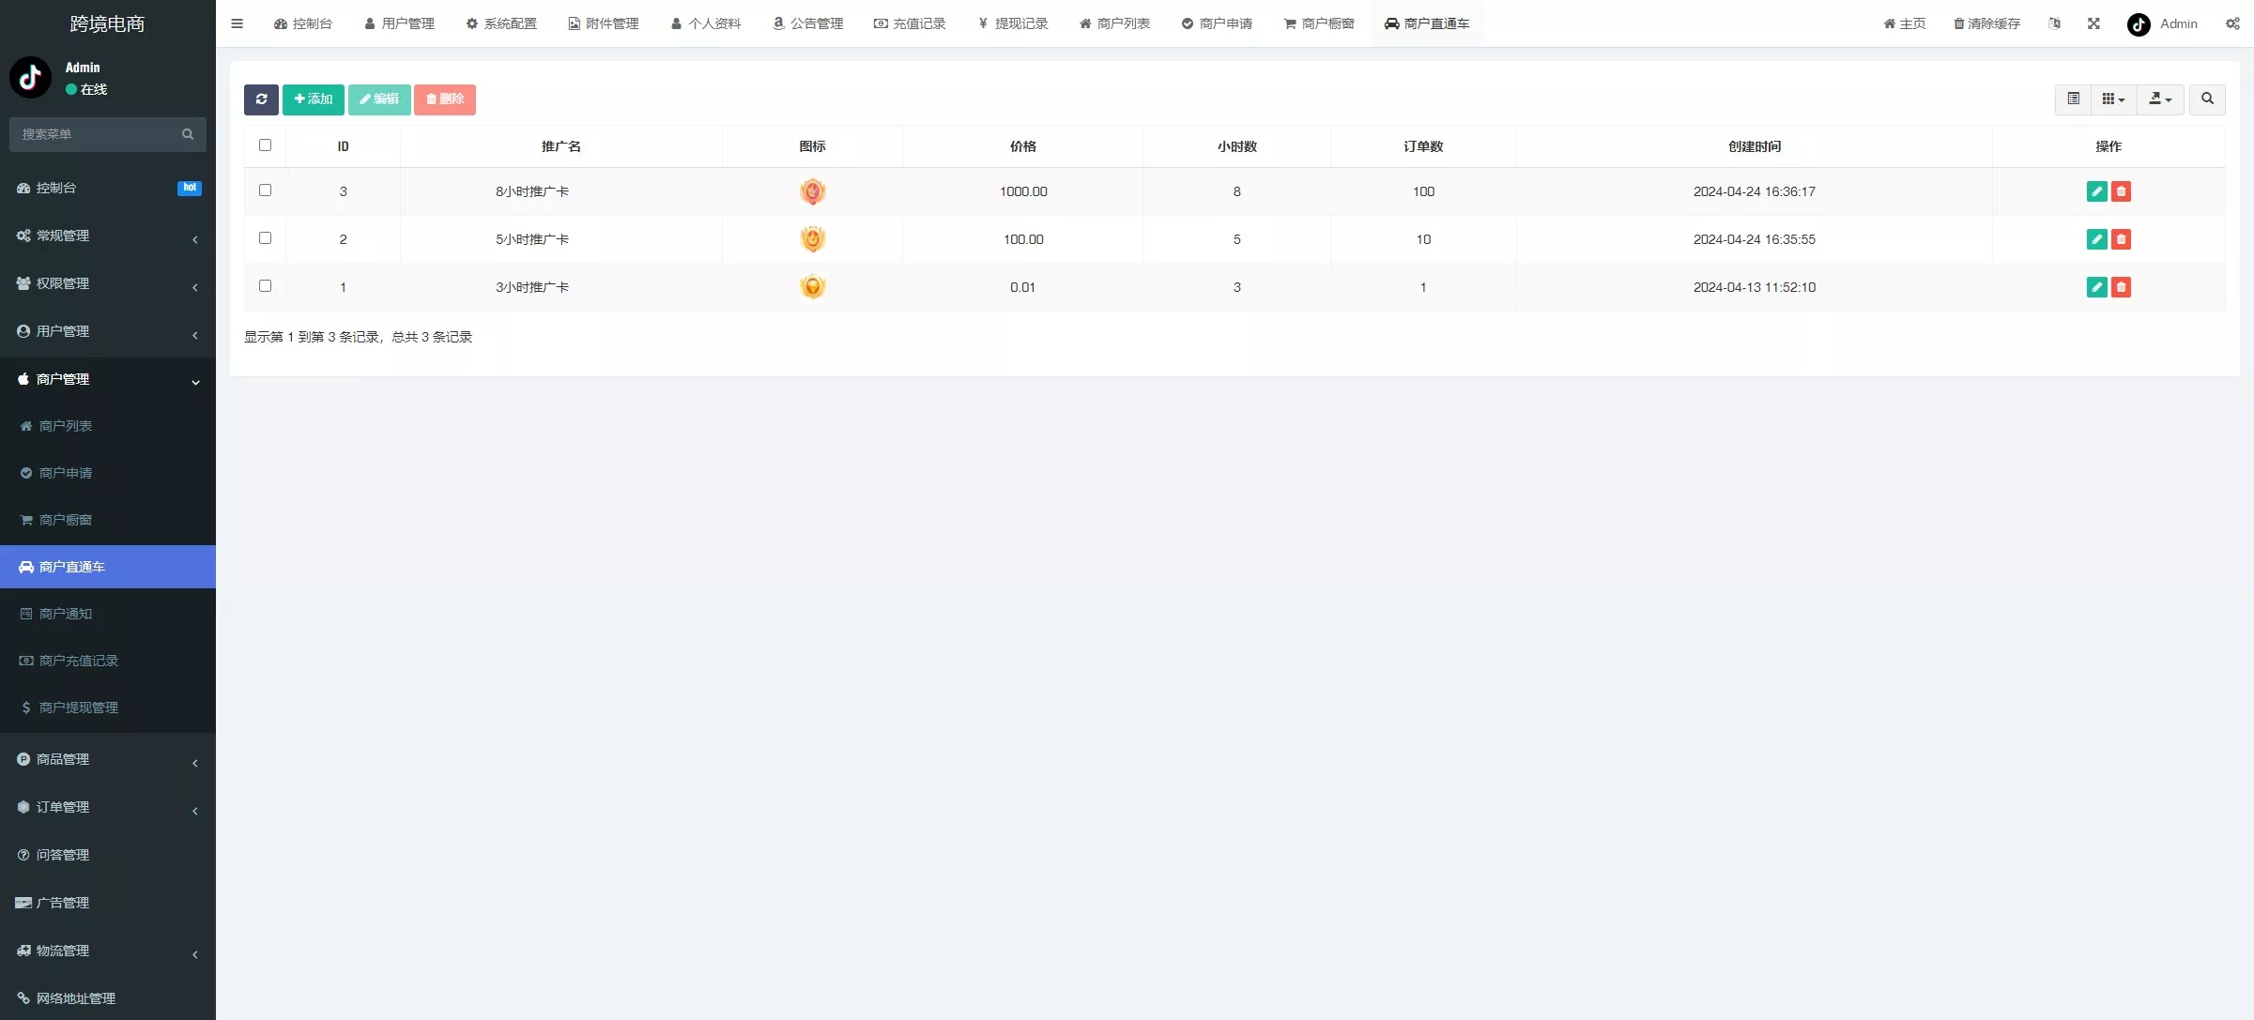Screen dimensions: 2254x1020
Task: Open 商户通知 in sidebar menu
Action: (66, 614)
